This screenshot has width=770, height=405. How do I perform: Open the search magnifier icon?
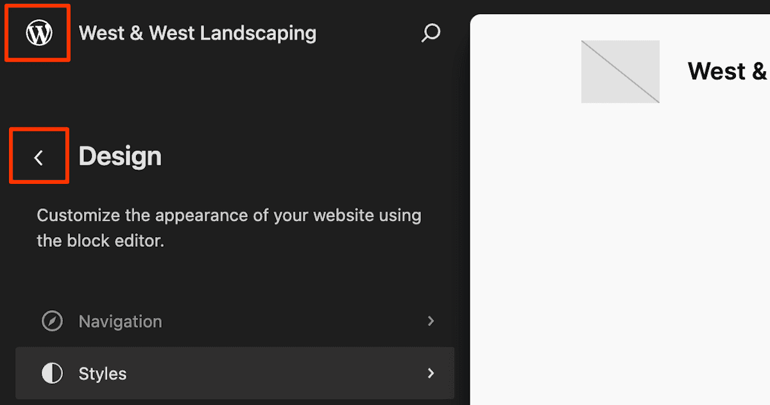tap(431, 33)
